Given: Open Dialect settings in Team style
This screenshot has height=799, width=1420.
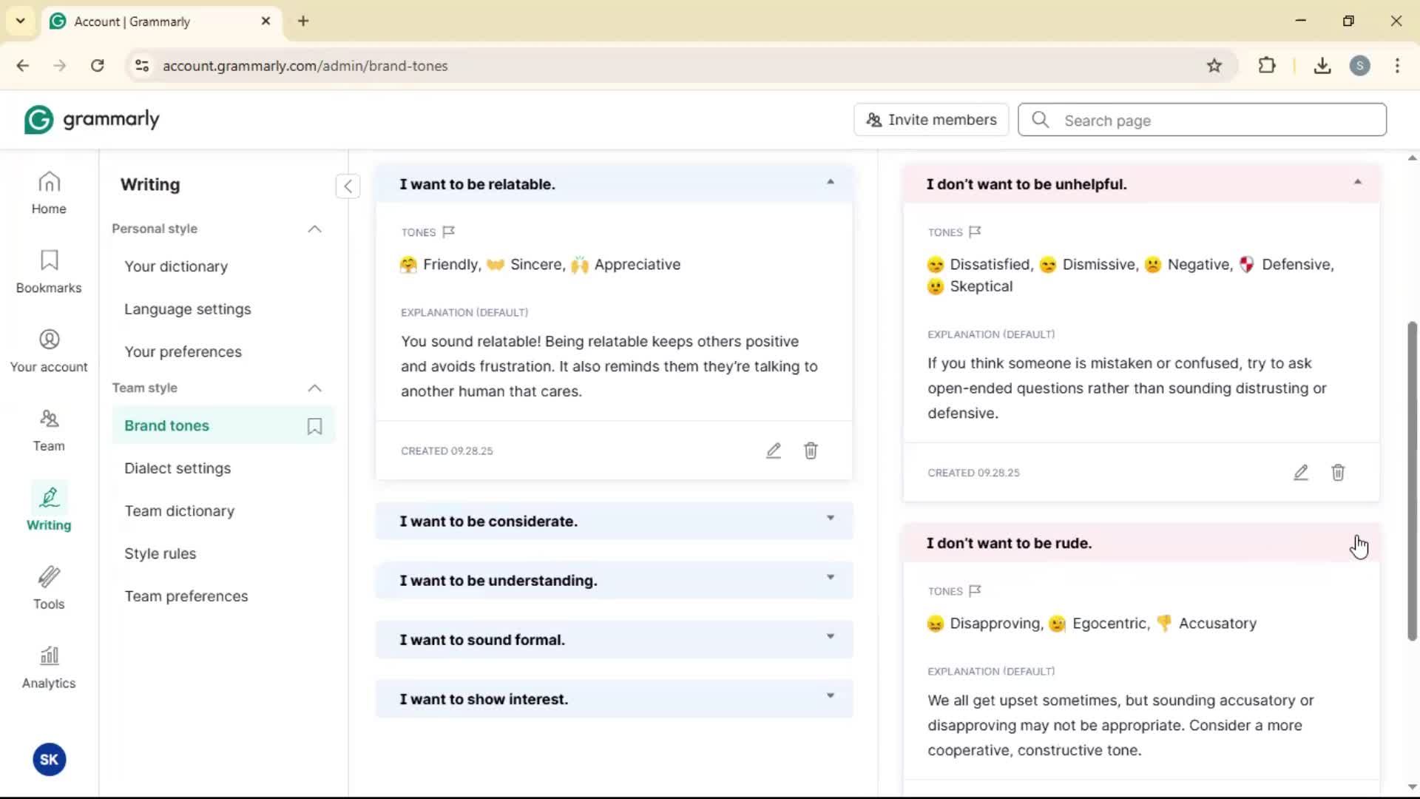Looking at the screenshot, I should 177,468.
